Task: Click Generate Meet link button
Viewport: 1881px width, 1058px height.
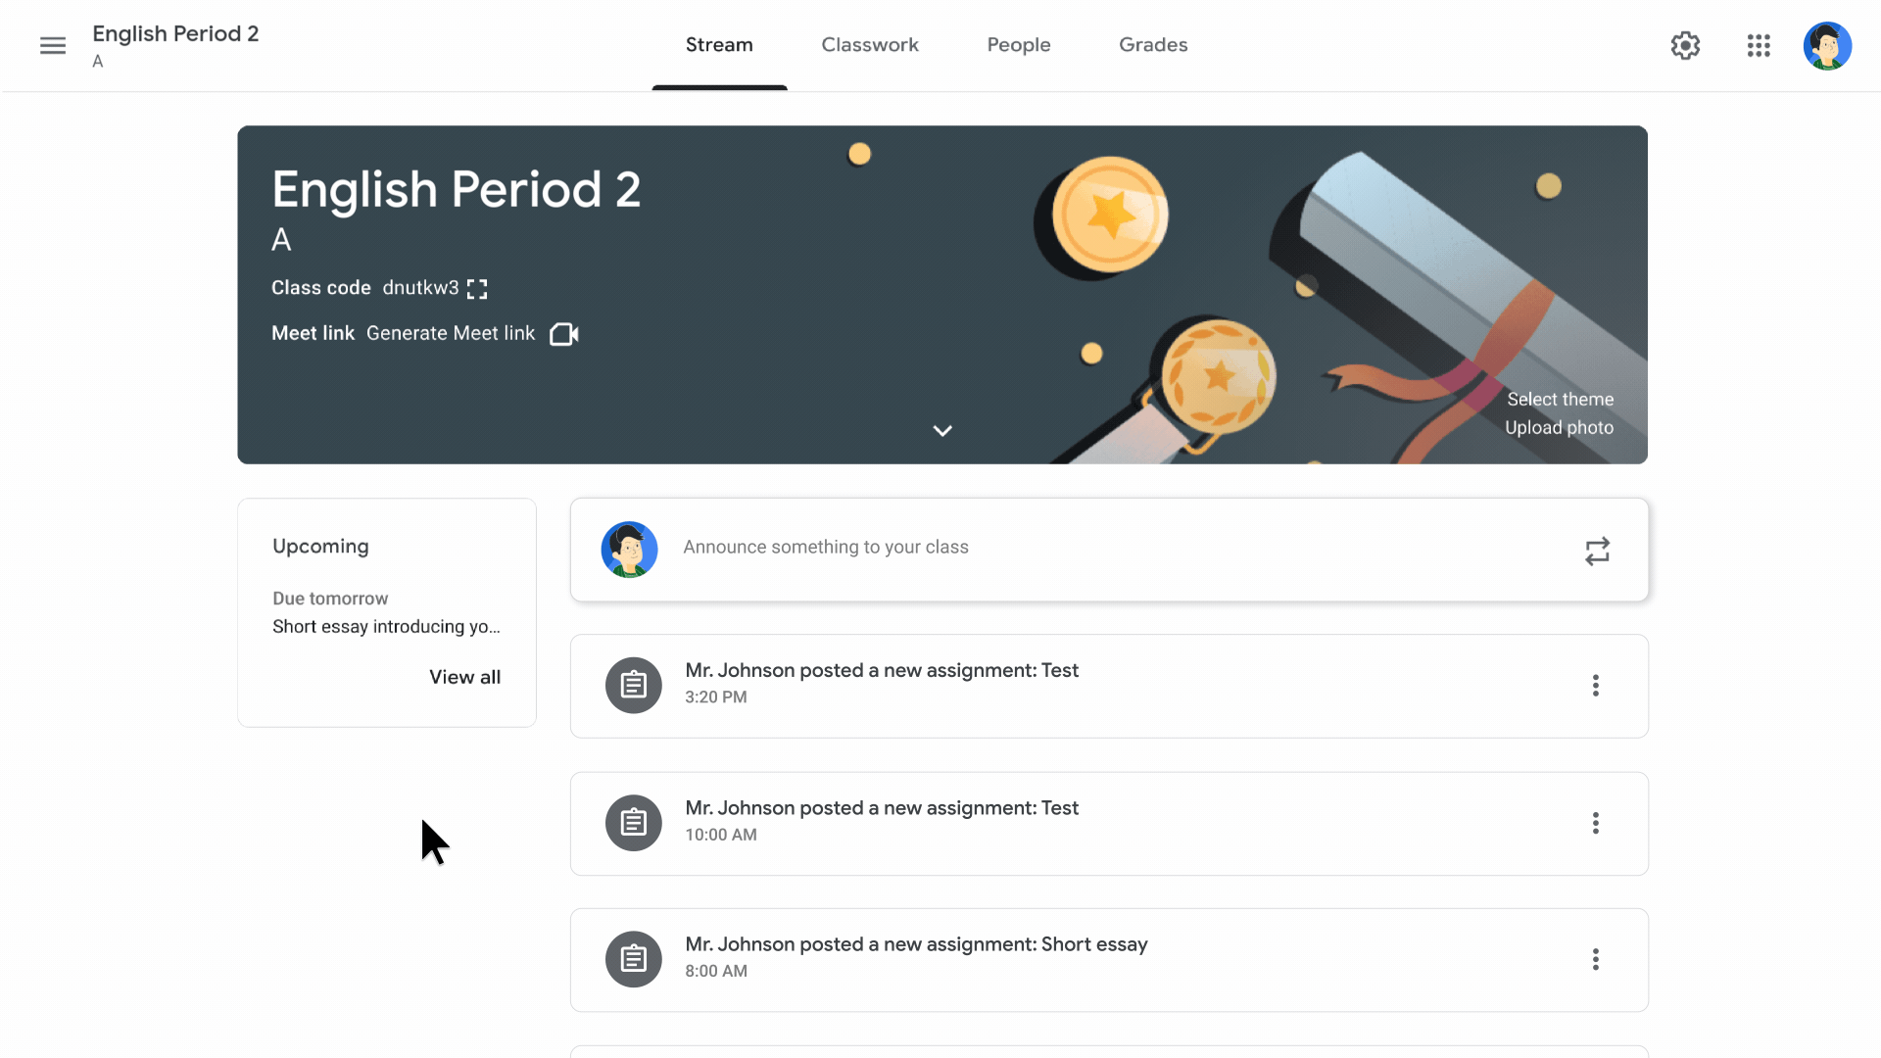Action: 450,333
